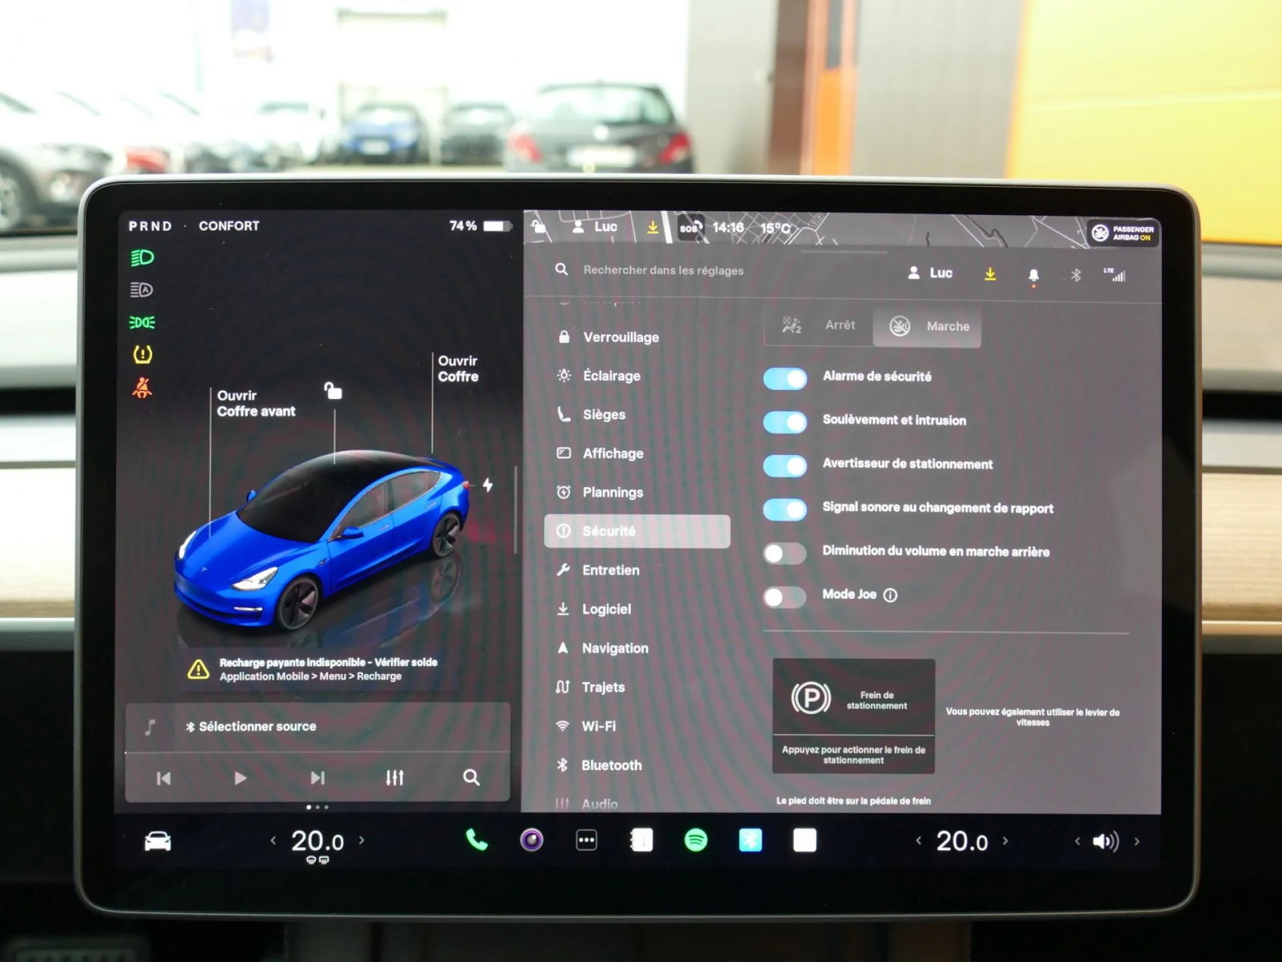Open the Bluetooth app in the dock

point(749,840)
